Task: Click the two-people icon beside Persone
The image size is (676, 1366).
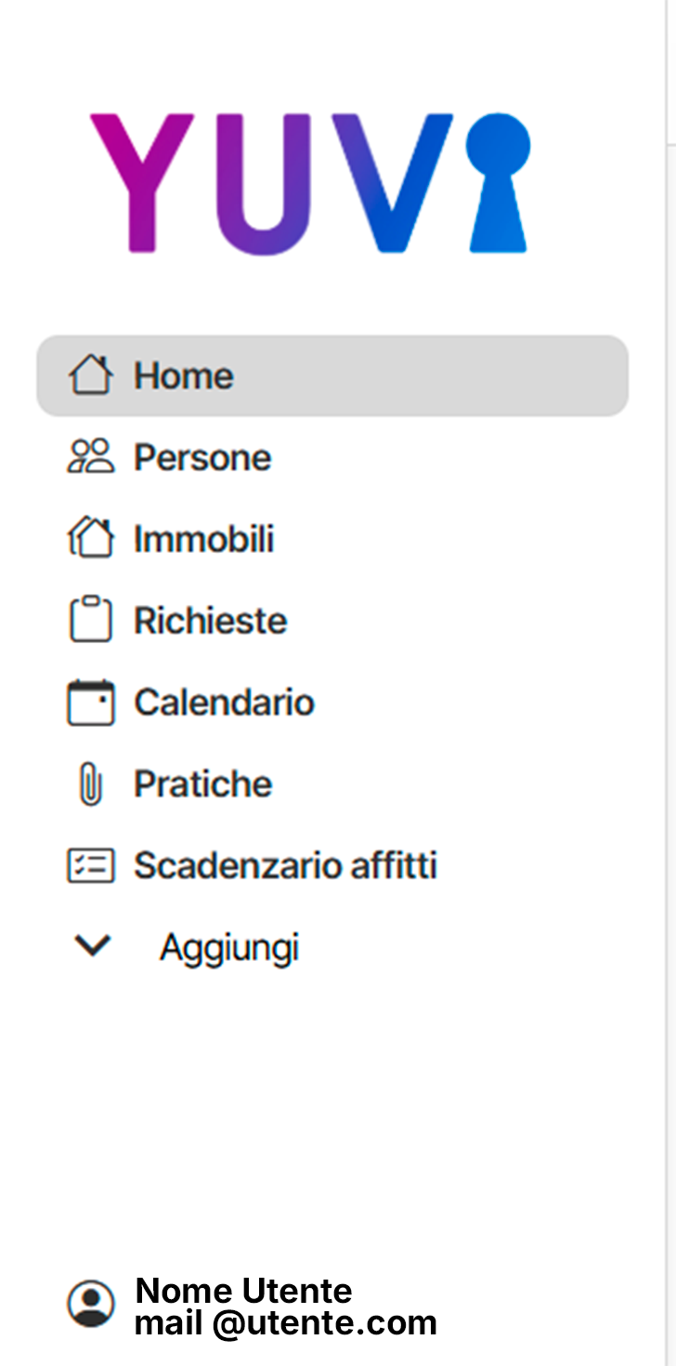Action: (91, 457)
